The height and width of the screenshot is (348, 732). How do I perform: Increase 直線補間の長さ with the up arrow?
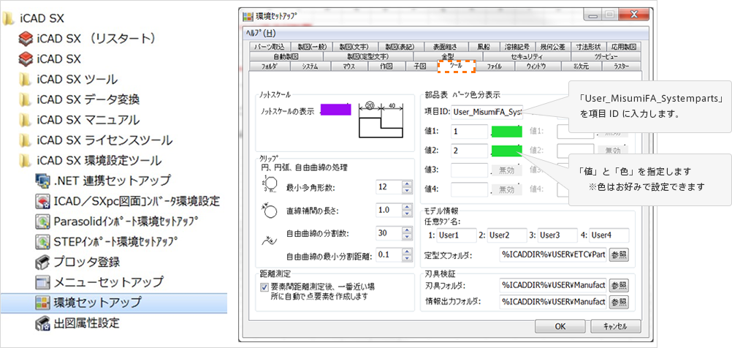point(408,207)
